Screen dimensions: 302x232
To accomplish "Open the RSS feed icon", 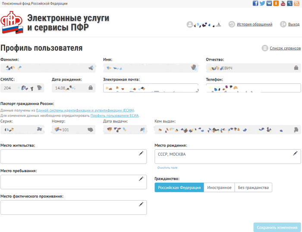I will 297,3.
